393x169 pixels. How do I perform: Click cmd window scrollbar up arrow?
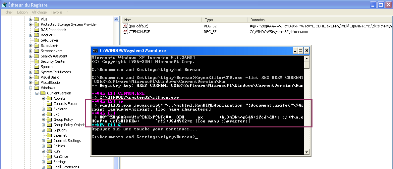click(307, 58)
